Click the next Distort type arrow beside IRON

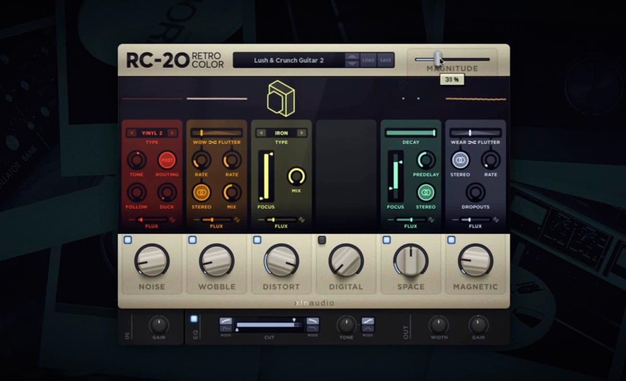coord(301,133)
